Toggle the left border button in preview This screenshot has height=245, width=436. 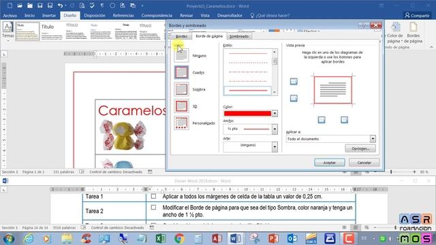322,120
